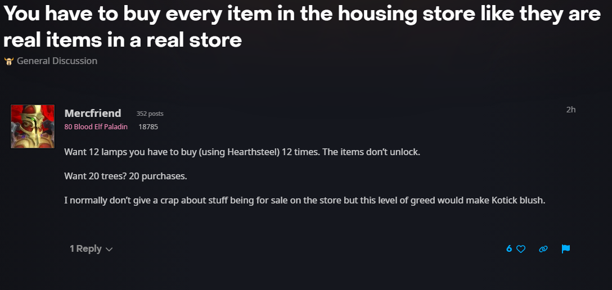This screenshot has height=290, width=612.
Task: Click the helmet icon beside General Discussion
Action: (8, 61)
